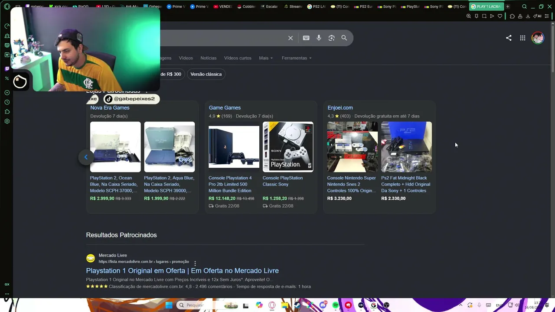Screen dimensions: 555x312
Task: Open GX Cleaner in the sidebar
Action: pos(7,36)
